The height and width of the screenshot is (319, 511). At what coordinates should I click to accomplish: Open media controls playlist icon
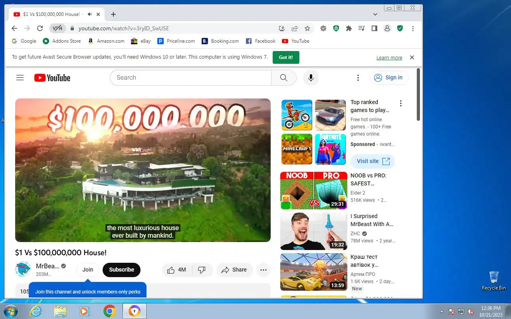click(x=362, y=28)
